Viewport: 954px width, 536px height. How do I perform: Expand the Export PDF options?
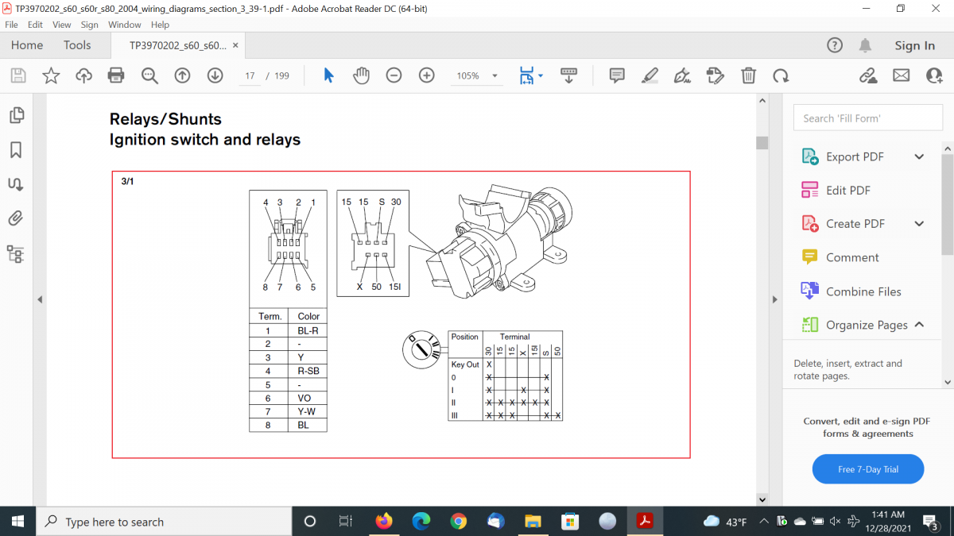pos(919,156)
